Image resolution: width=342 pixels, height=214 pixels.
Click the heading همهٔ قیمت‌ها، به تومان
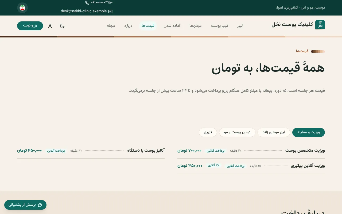[268, 68]
